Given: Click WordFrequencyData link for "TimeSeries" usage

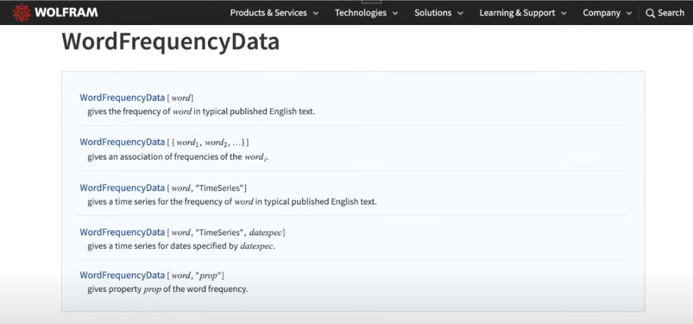Looking at the screenshot, I should [x=122, y=187].
